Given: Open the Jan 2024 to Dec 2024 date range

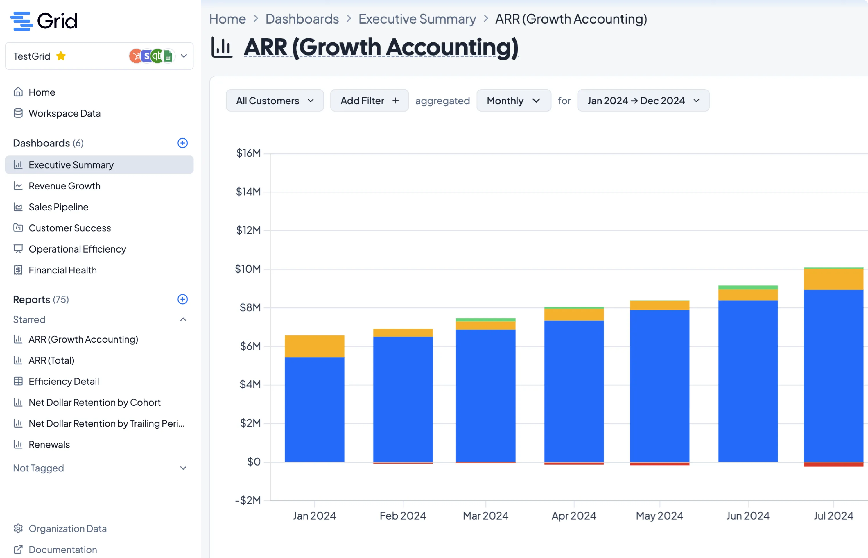Looking at the screenshot, I should (643, 101).
